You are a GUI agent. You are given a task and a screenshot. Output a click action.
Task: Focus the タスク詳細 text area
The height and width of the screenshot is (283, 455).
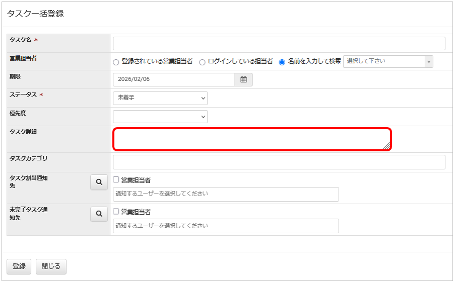251,139
